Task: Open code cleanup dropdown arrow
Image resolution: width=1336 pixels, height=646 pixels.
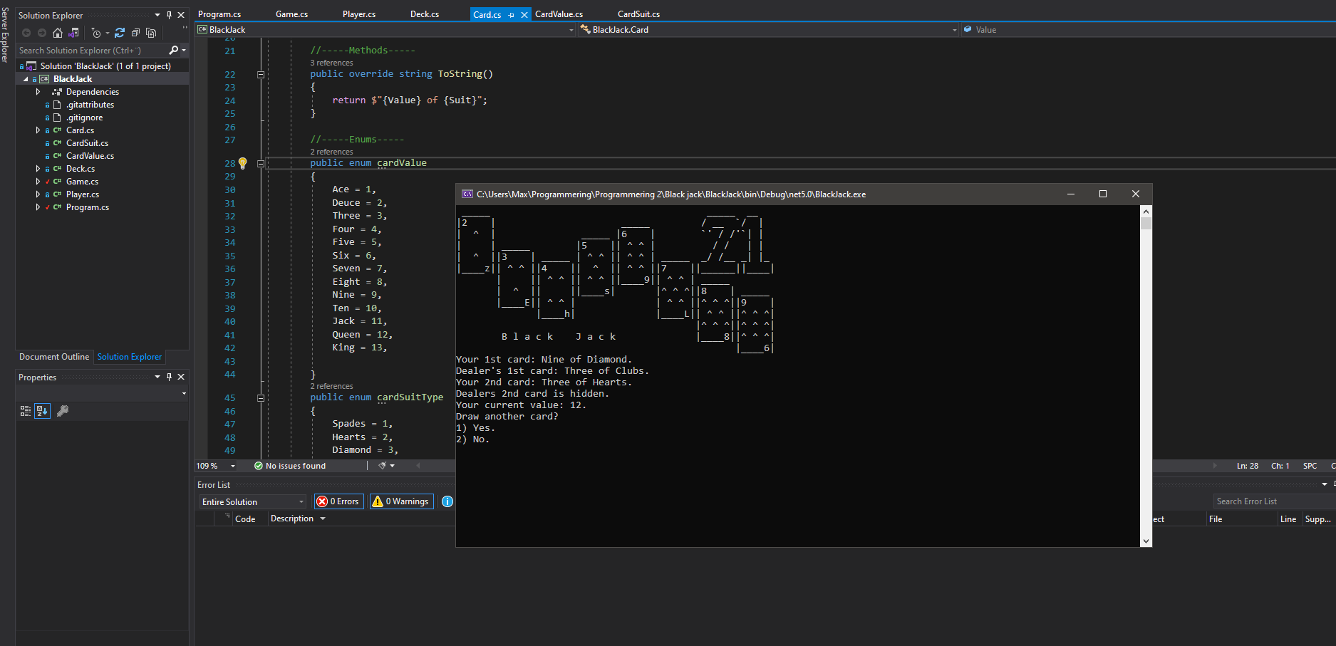Action: click(x=392, y=466)
